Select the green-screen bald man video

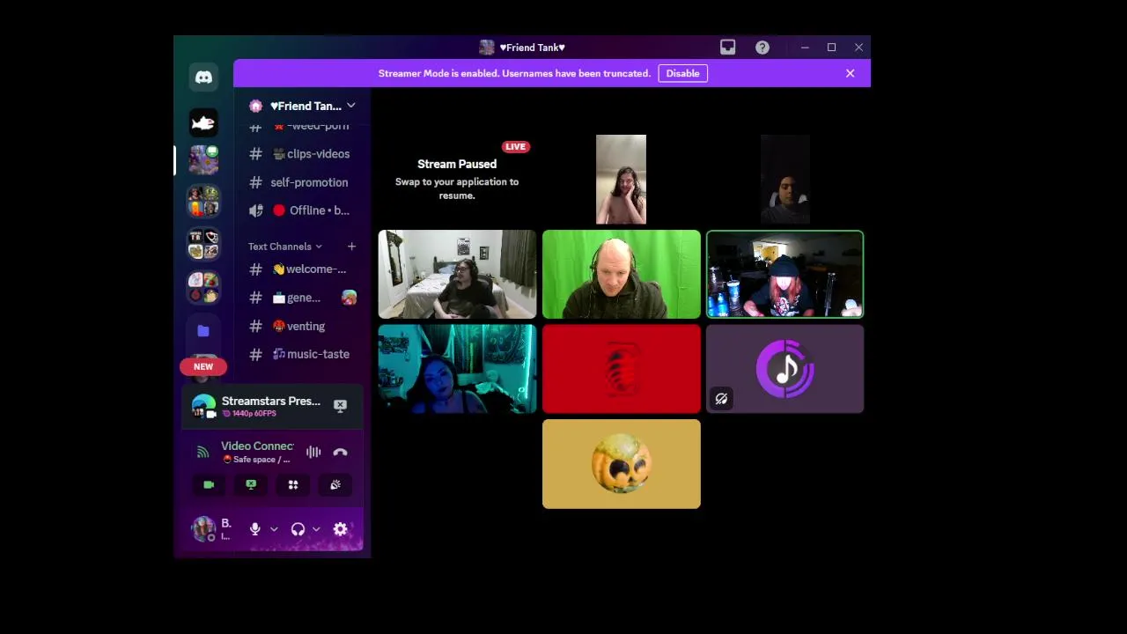[x=622, y=274]
